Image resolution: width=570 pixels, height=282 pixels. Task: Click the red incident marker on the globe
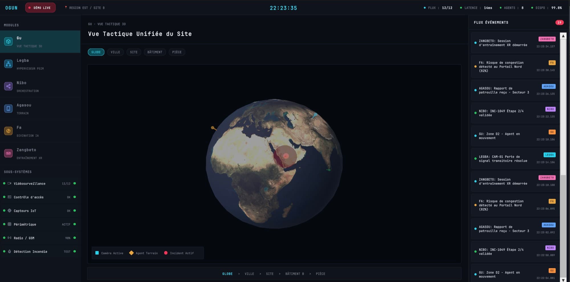point(286,156)
